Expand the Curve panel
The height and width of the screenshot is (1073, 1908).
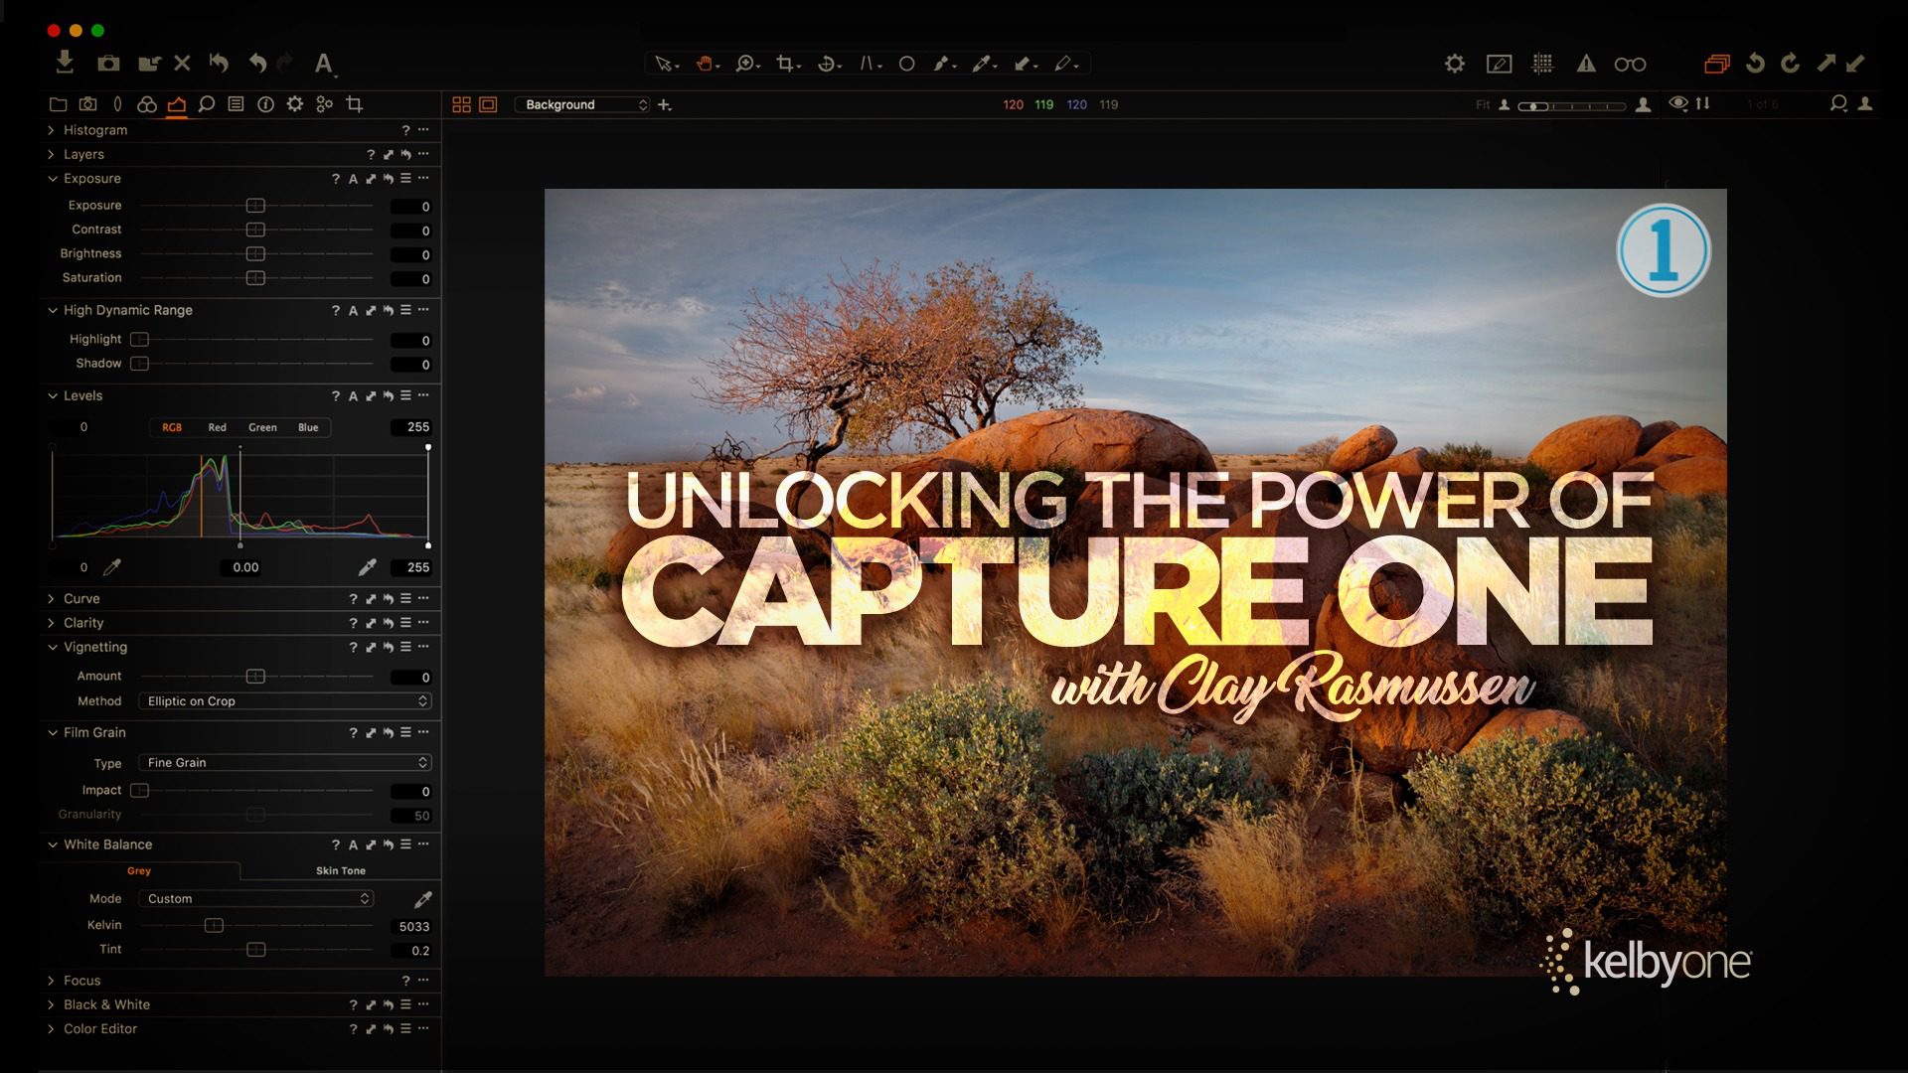[x=52, y=598]
